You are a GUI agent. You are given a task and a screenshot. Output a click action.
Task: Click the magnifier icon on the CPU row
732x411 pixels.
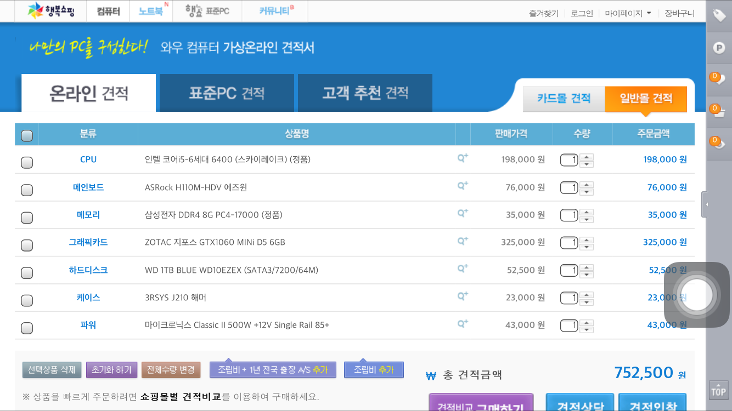pyautogui.click(x=463, y=158)
